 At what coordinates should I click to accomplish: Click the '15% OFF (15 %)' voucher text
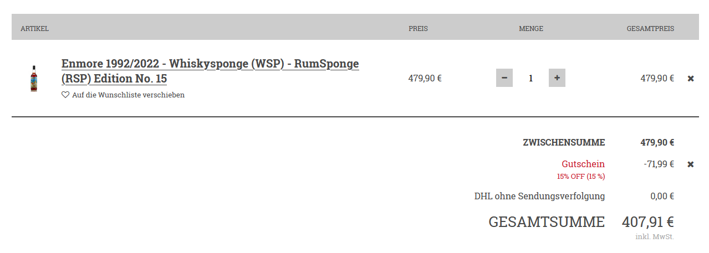pyautogui.click(x=580, y=177)
